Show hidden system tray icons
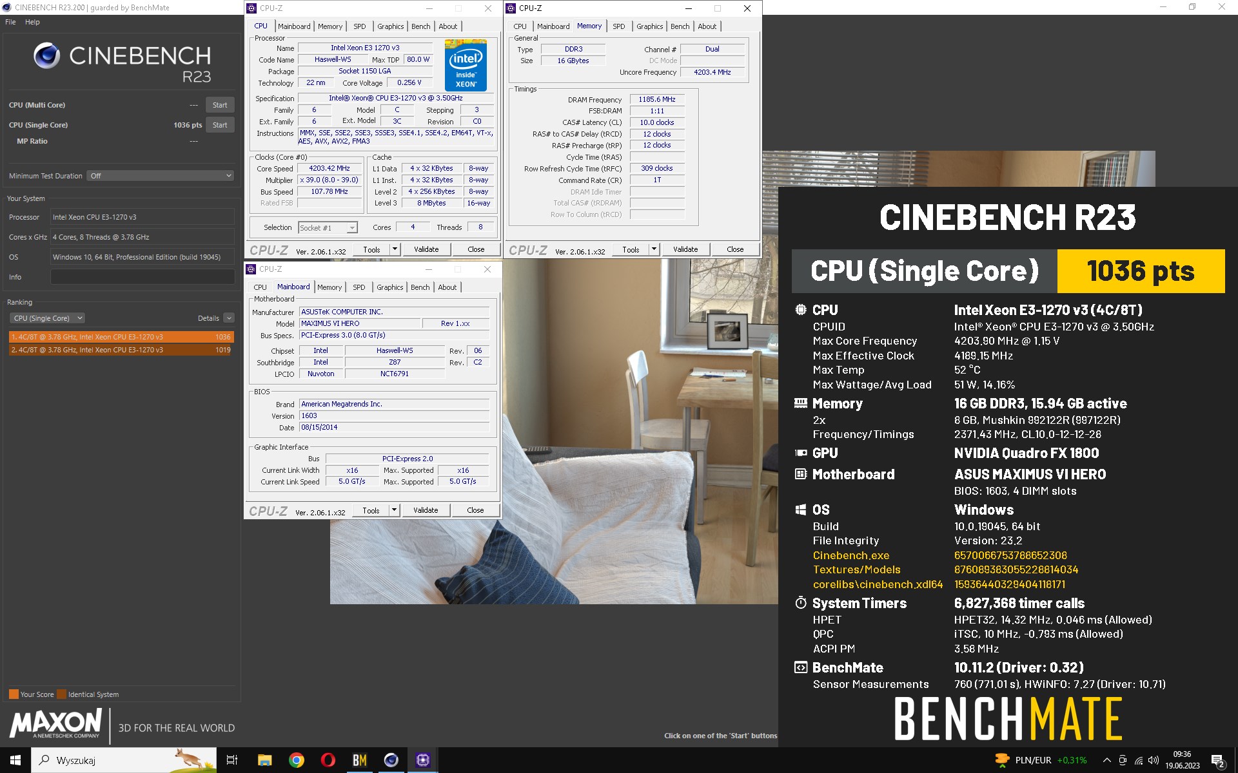 pos(1106,760)
